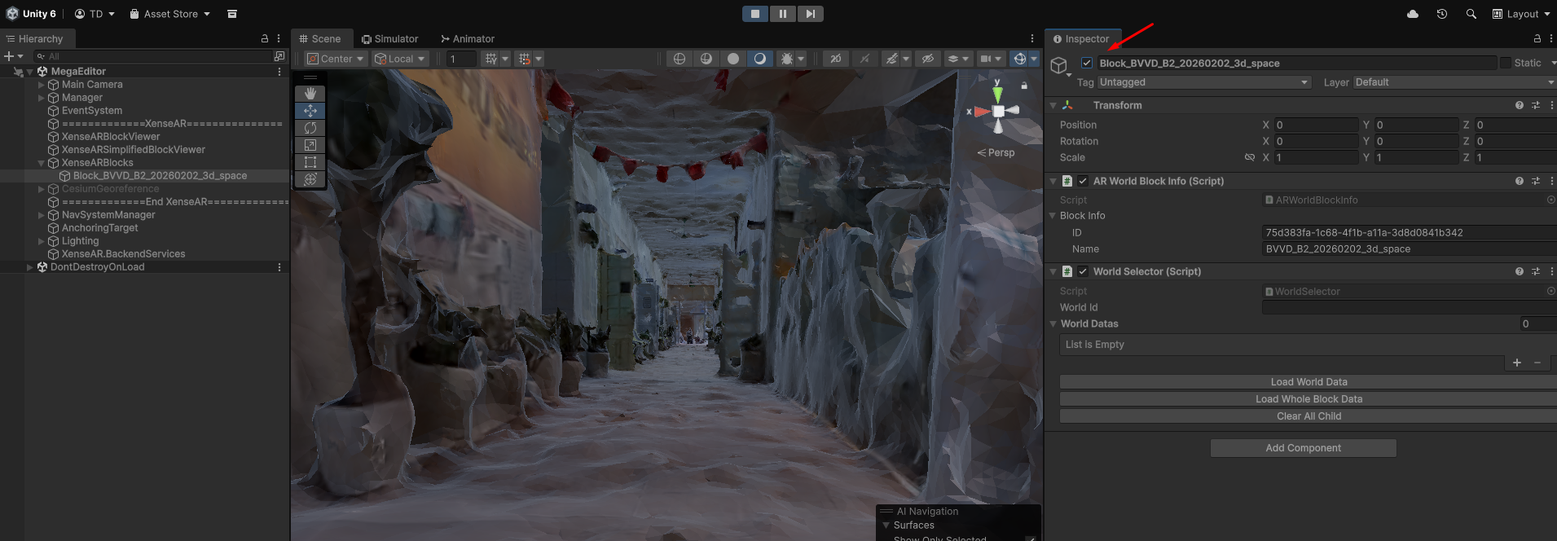Image resolution: width=1557 pixels, height=541 pixels.
Task: Open the Layout dropdown
Action: [1521, 14]
